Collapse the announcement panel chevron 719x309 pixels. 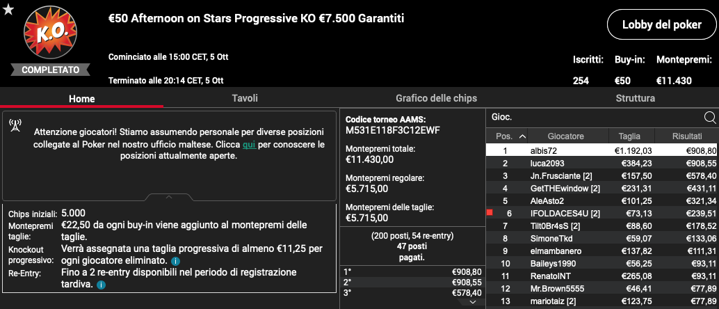169,197
